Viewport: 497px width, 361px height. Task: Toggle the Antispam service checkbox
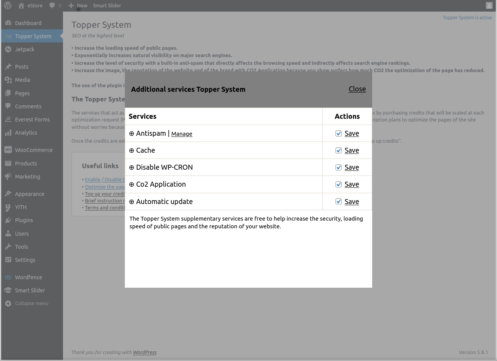[339, 133]
